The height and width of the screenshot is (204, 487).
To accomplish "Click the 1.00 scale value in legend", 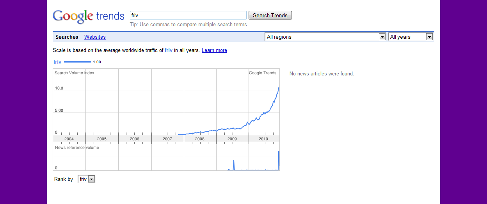I will [x=97, y=62].
